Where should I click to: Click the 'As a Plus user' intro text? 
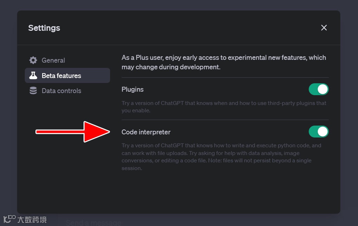(x=224, y=62)
